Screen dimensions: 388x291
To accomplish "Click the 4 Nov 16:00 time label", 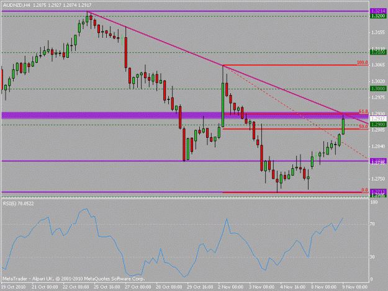I will point(293,287).
